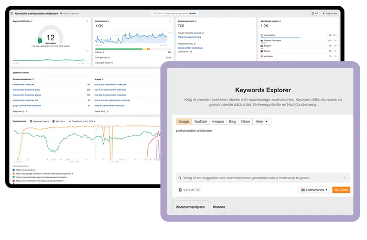Click the Russian Federation flag in the country list
Viewport: 367px width, 240px height.
click(262, 40)
